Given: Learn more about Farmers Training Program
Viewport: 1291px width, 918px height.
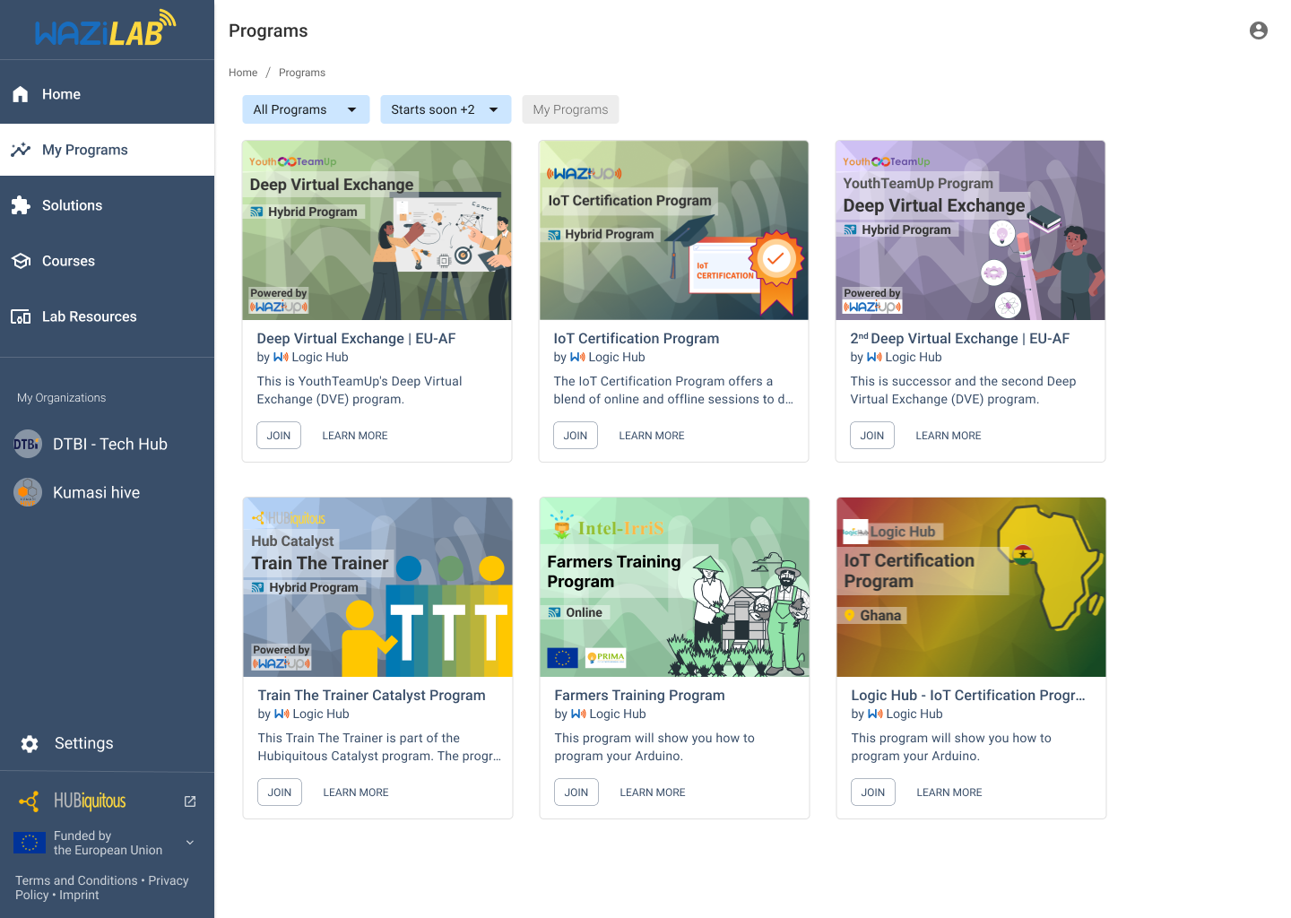Looking at the screenshot, I should coord(652,792).
